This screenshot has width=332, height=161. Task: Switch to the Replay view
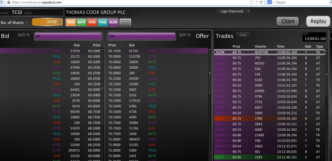click(x=318, y=21)
